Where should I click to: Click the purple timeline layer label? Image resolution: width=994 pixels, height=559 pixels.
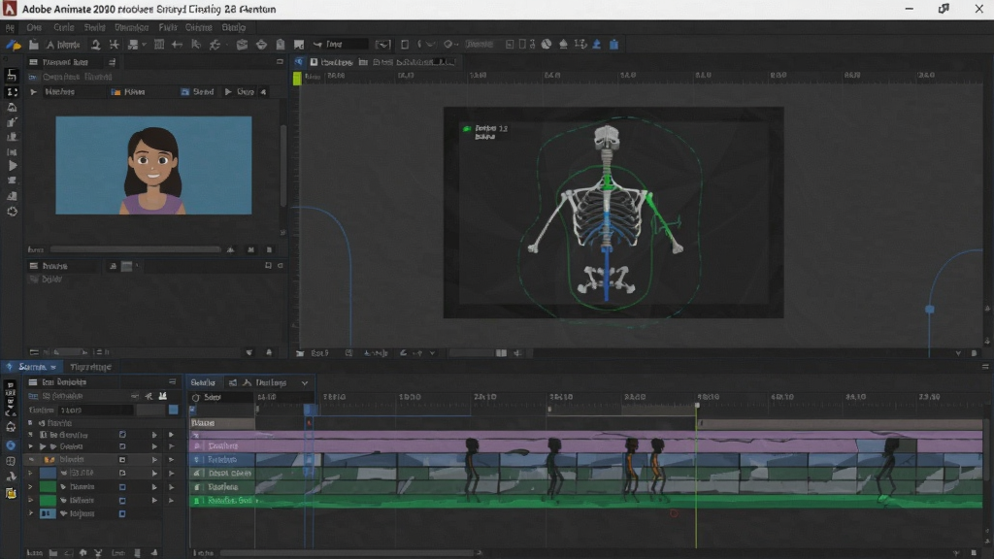pyautogui.click(x=222, y=446)
